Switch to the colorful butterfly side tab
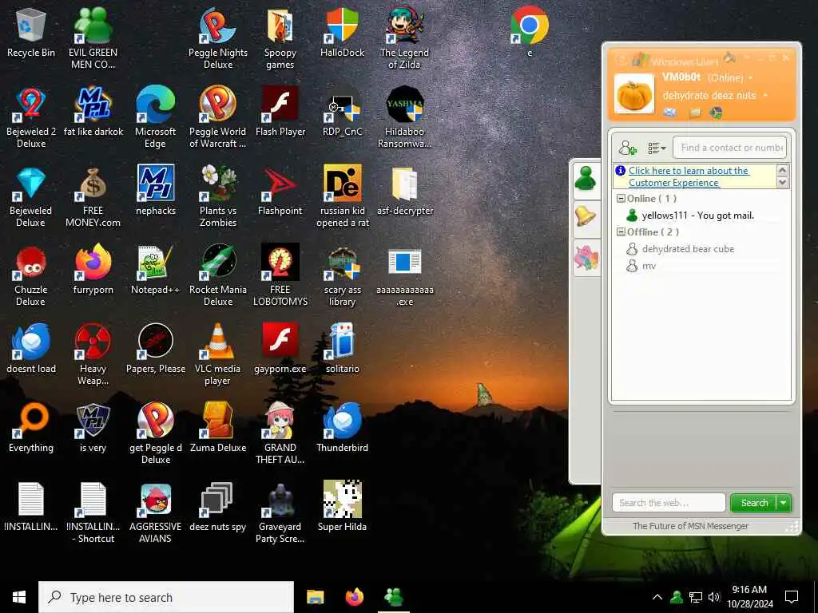This screenshot has width=818, height=613. coord(586,258)
